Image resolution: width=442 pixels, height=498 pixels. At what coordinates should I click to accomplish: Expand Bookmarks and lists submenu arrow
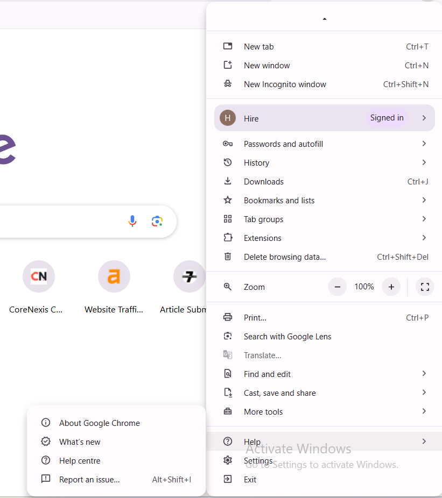[x=424, y=200]
